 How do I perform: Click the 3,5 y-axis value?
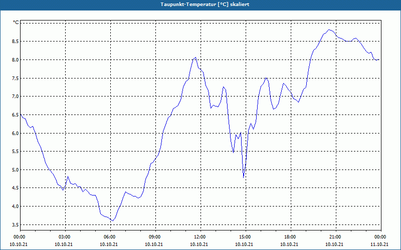click(x=16, y=224)
